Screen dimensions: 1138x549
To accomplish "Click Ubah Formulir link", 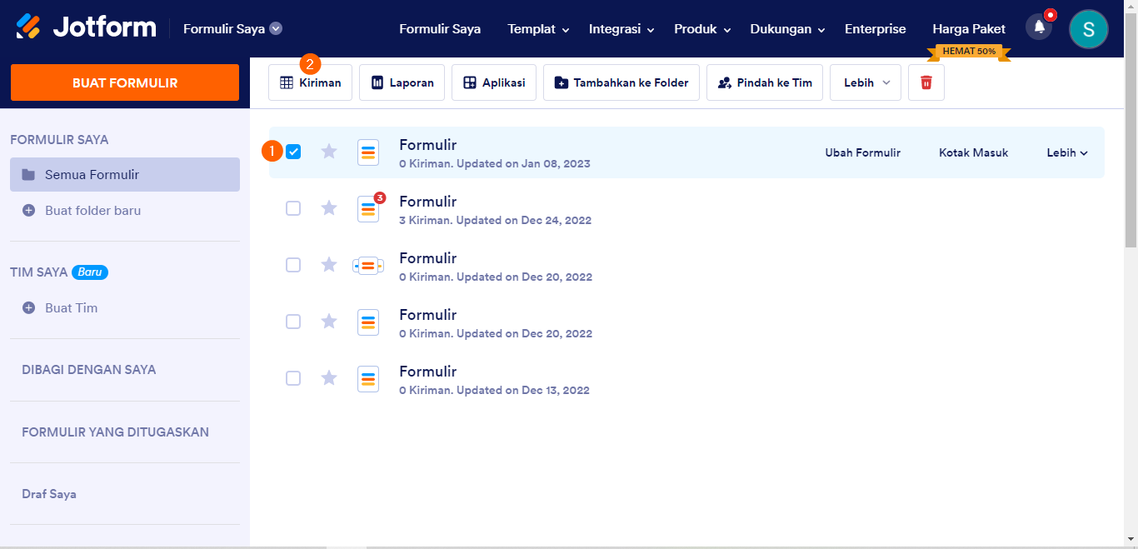I will click(862, 152).
